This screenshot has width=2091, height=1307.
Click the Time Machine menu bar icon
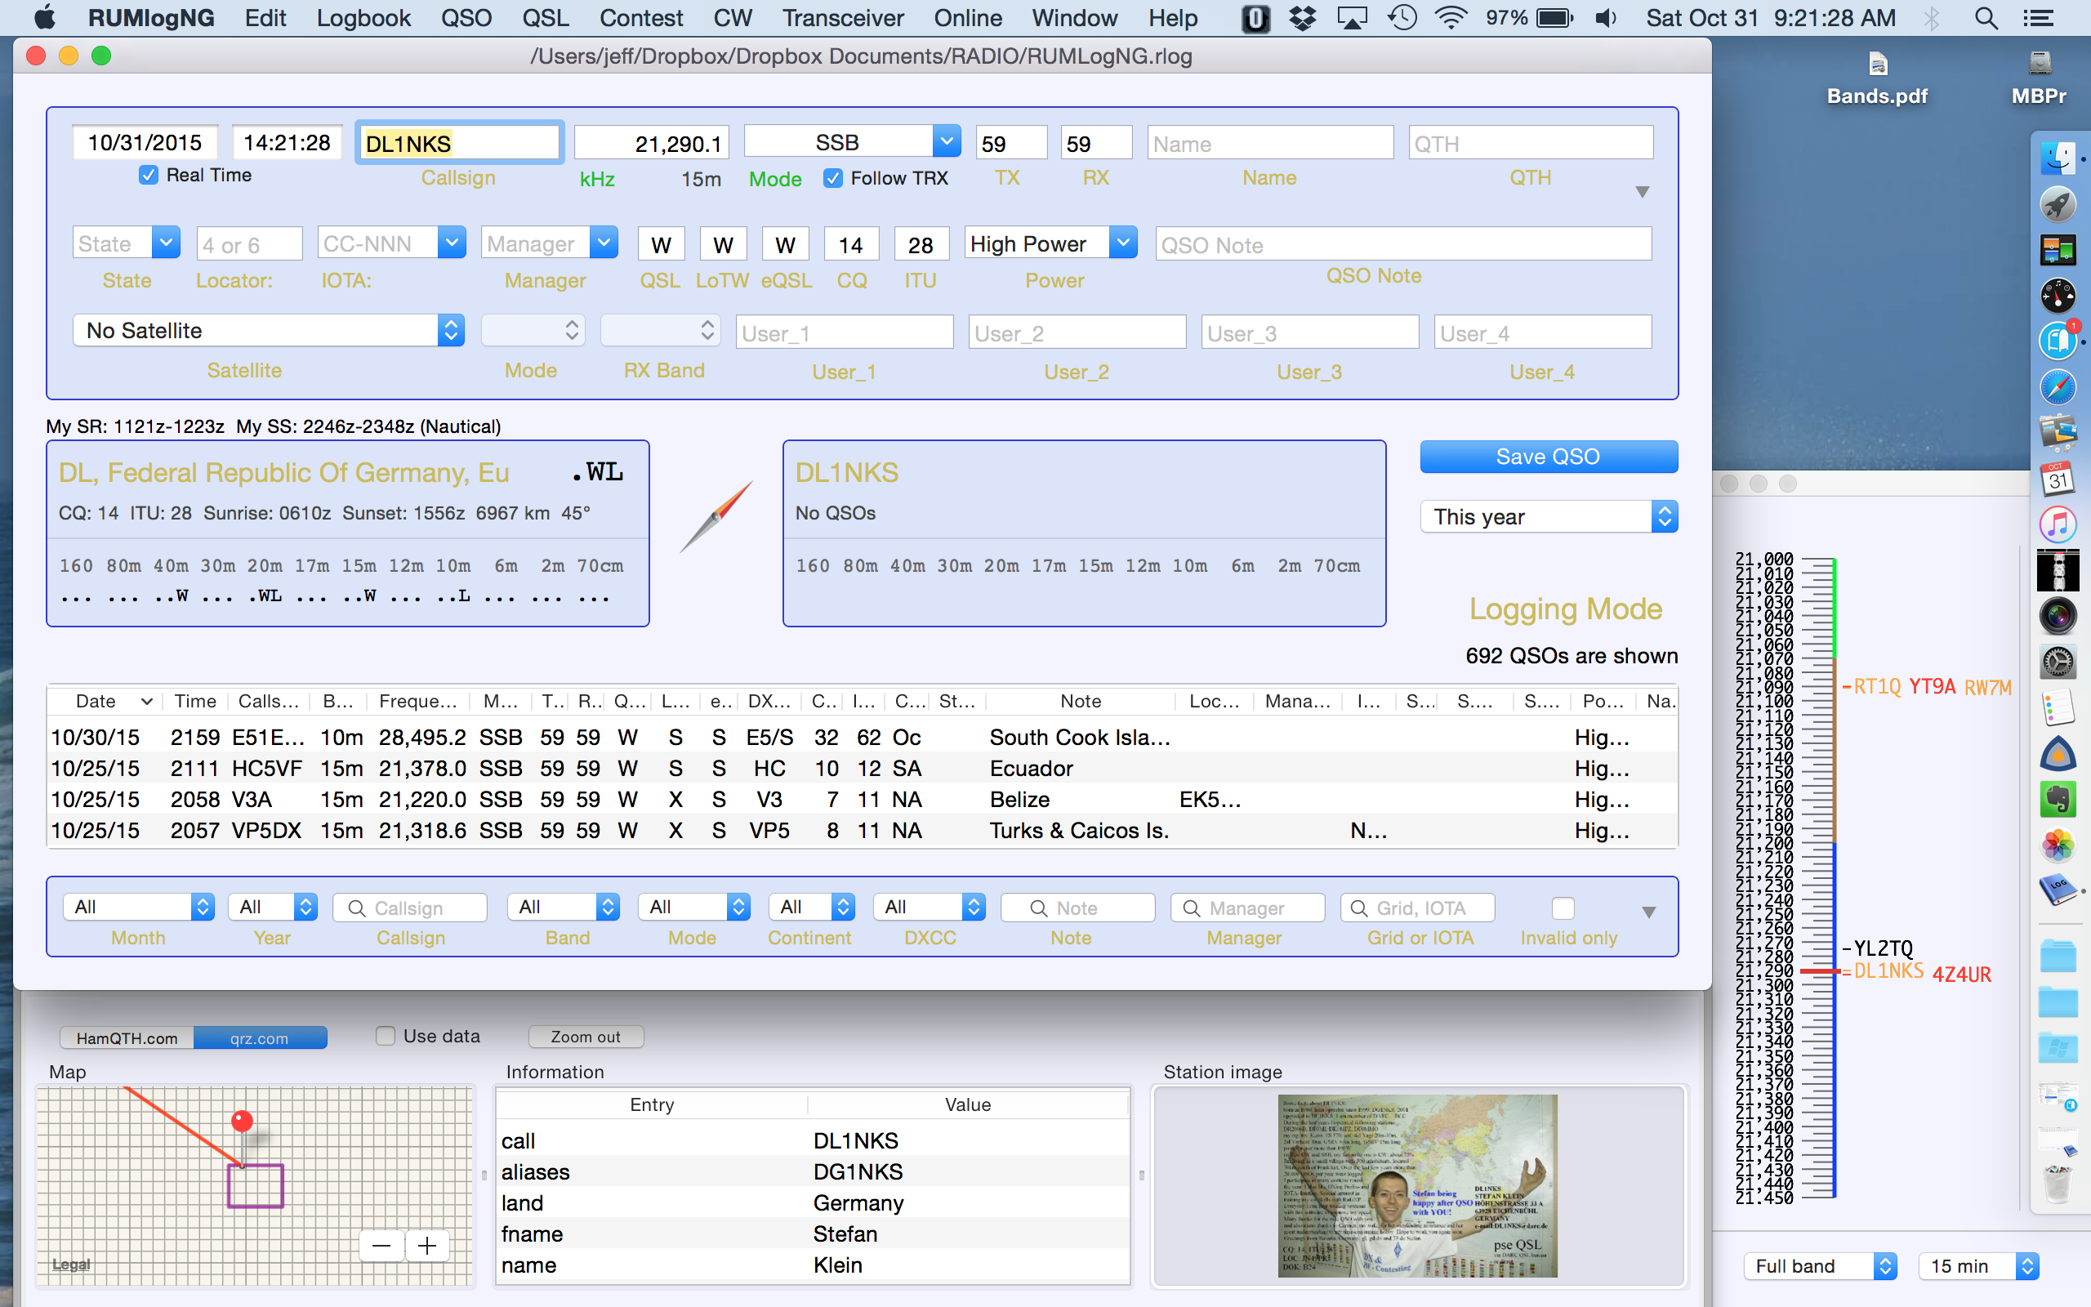click(1402, 17)
